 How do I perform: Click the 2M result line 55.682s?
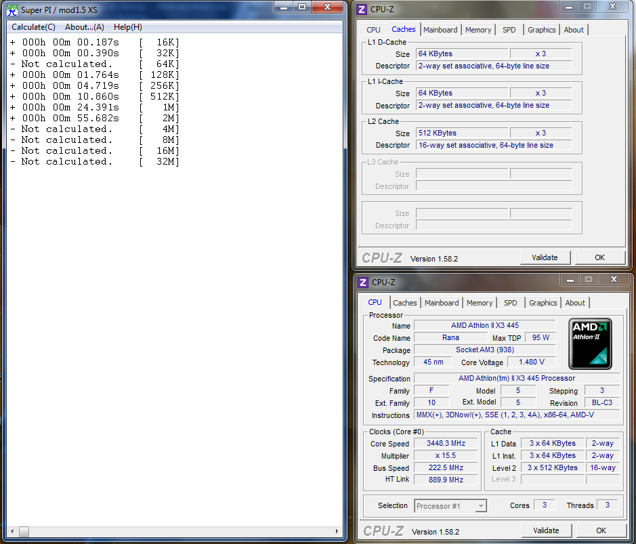click(x=95, y=118)
